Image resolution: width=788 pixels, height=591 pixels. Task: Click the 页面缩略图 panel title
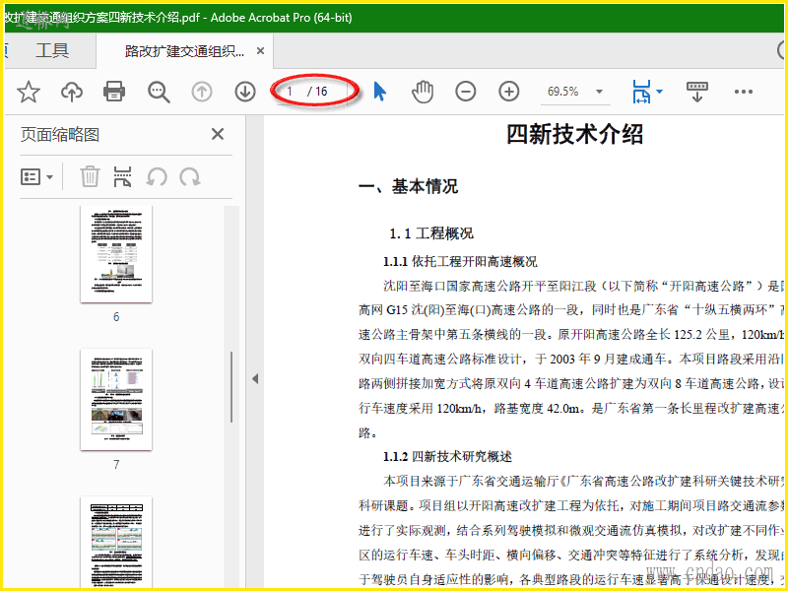tap(60, 135)
